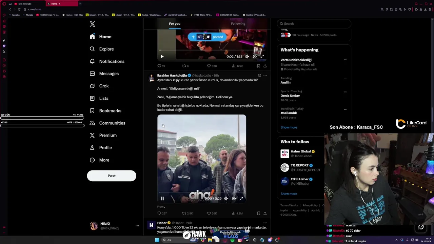Play the top video in feed
The height and width of the screenshot is (244, 434).
point(162,57)
